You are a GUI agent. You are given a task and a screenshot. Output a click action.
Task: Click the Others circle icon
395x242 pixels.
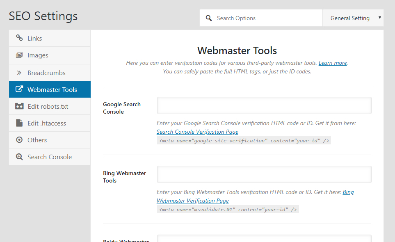point(19,140)
